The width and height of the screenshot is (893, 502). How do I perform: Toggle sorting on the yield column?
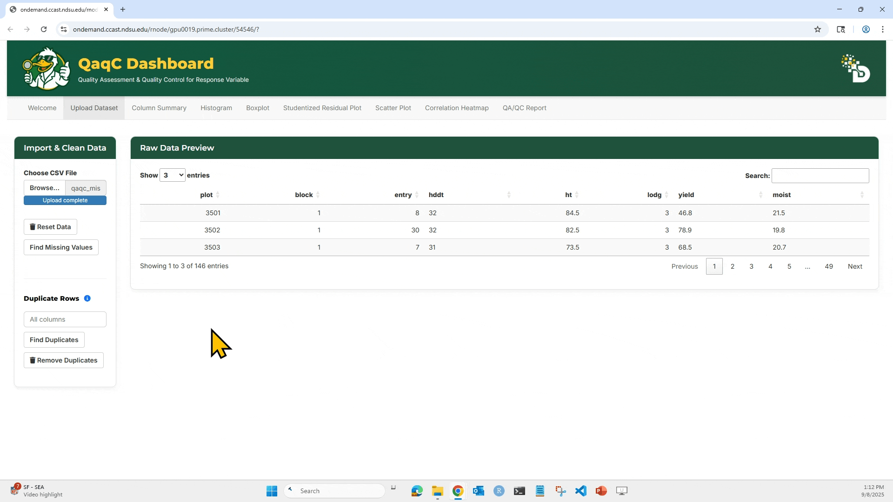(686, 195)
